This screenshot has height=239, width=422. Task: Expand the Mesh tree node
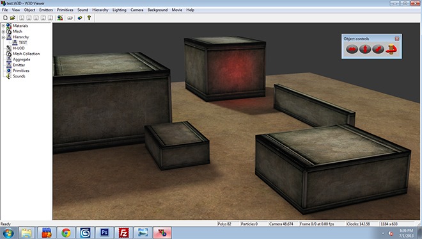point(3,31)
